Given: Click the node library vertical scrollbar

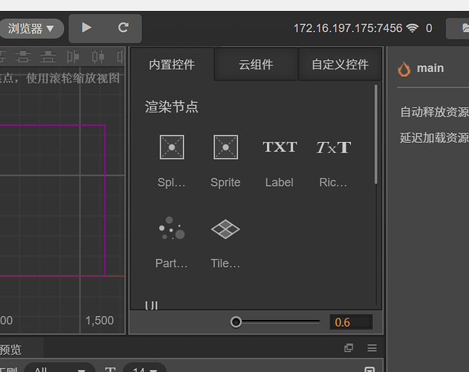Looking at the screenshot, I should click(376, 134).
